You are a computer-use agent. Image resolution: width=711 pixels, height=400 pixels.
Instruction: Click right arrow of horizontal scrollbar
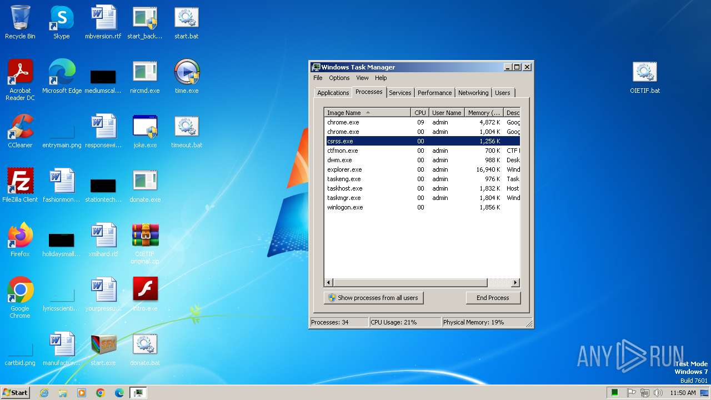pos(515,283)
